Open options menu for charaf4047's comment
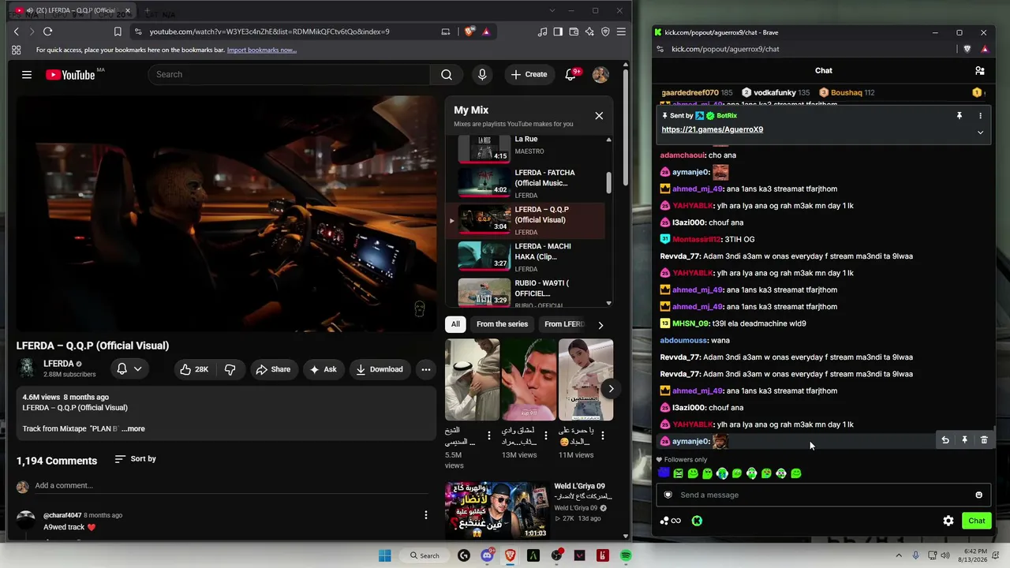This screenshot has height=568, width=1010. (426, 515)
